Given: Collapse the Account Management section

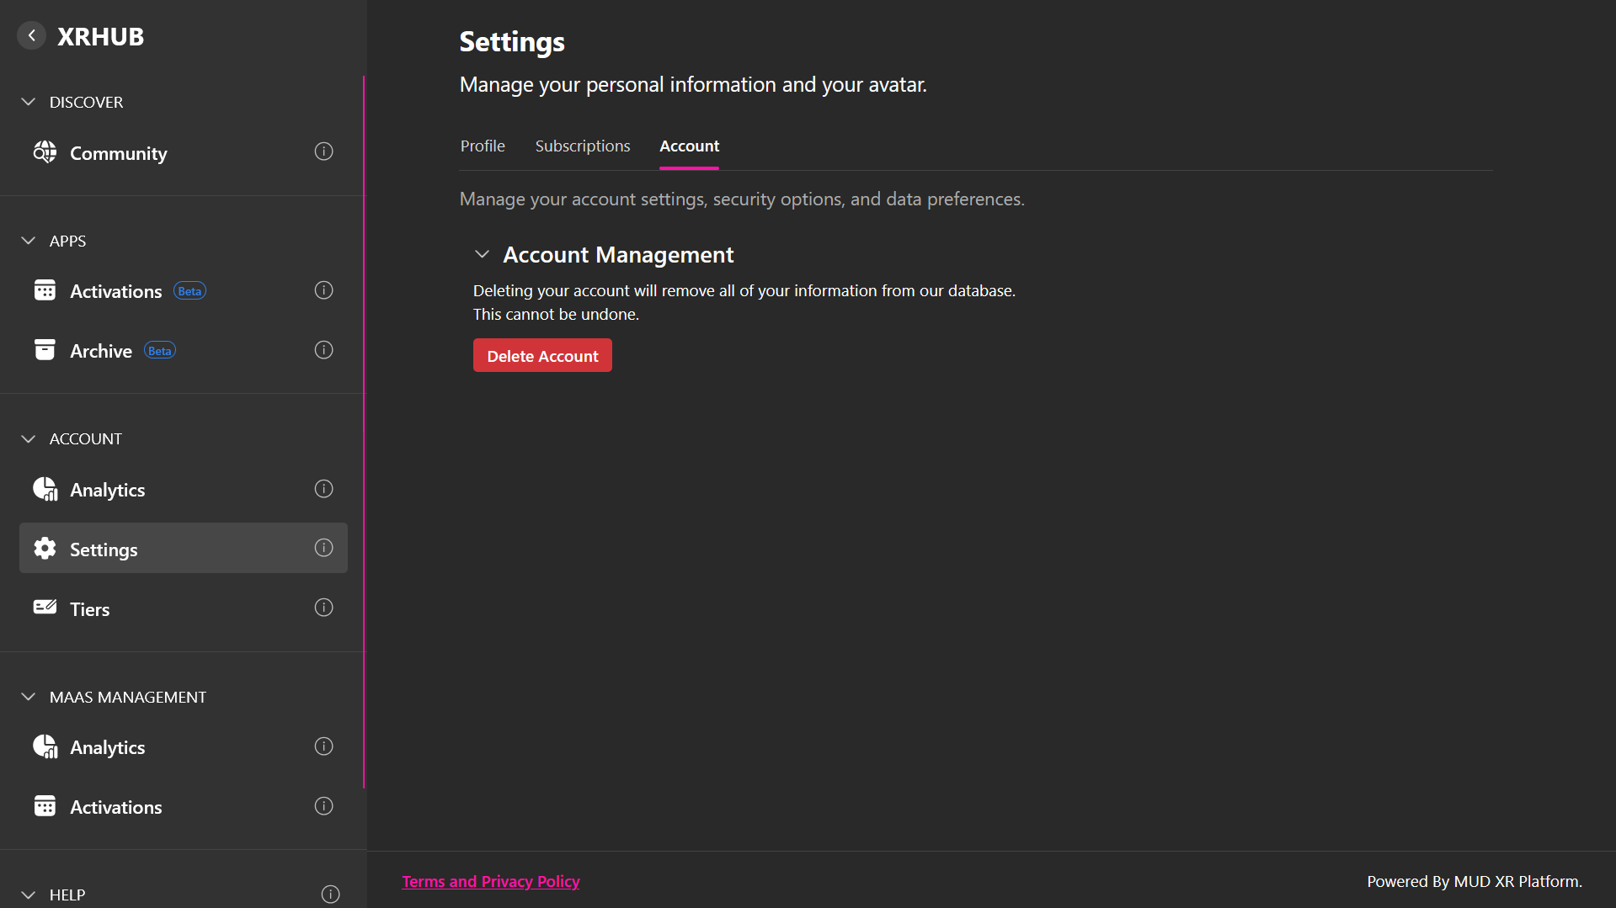Looking at the screenshot, I should pos(483,254).
